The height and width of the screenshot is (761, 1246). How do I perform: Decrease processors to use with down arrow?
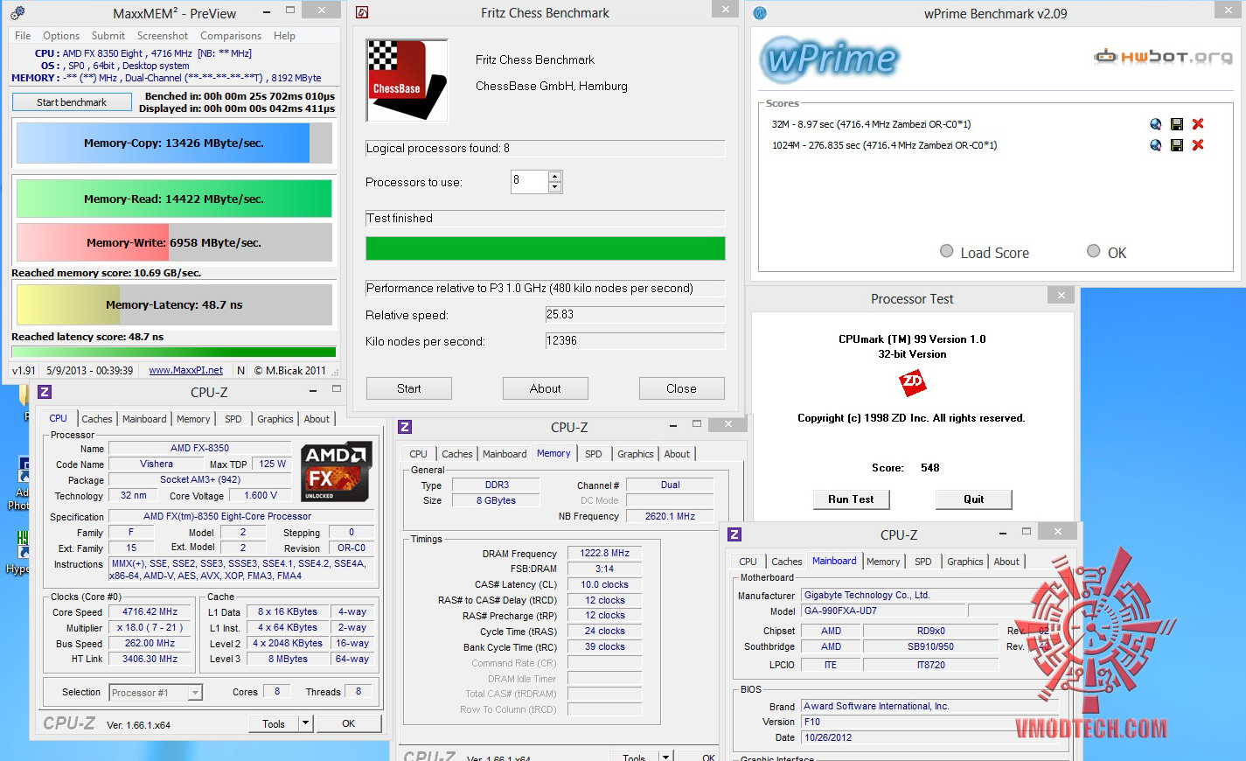coord(554,187)
